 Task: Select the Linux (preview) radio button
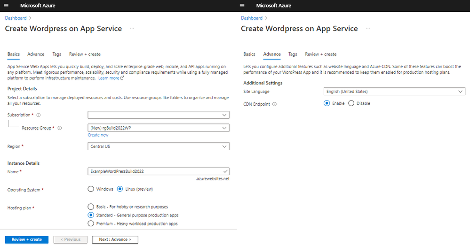[x=120, y=189]
